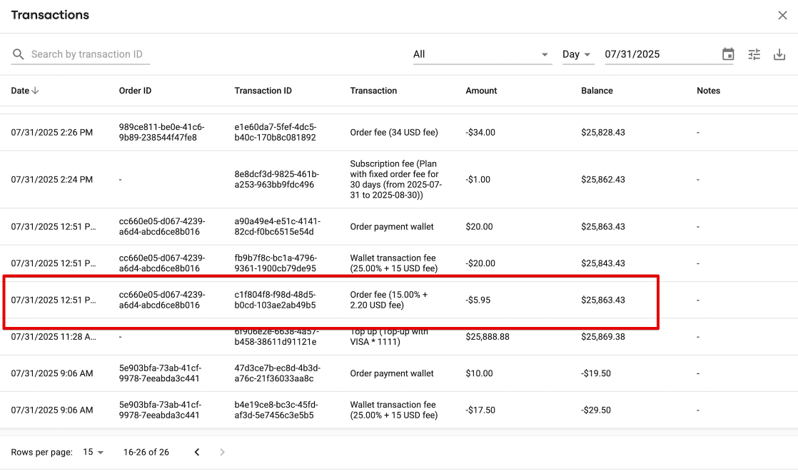Viewport: 798px width, 474px height.
Task: Click the Transaction column header
Action: tap(373, 91)
